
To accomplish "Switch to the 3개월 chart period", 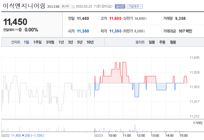I will [x=50, y=42].
